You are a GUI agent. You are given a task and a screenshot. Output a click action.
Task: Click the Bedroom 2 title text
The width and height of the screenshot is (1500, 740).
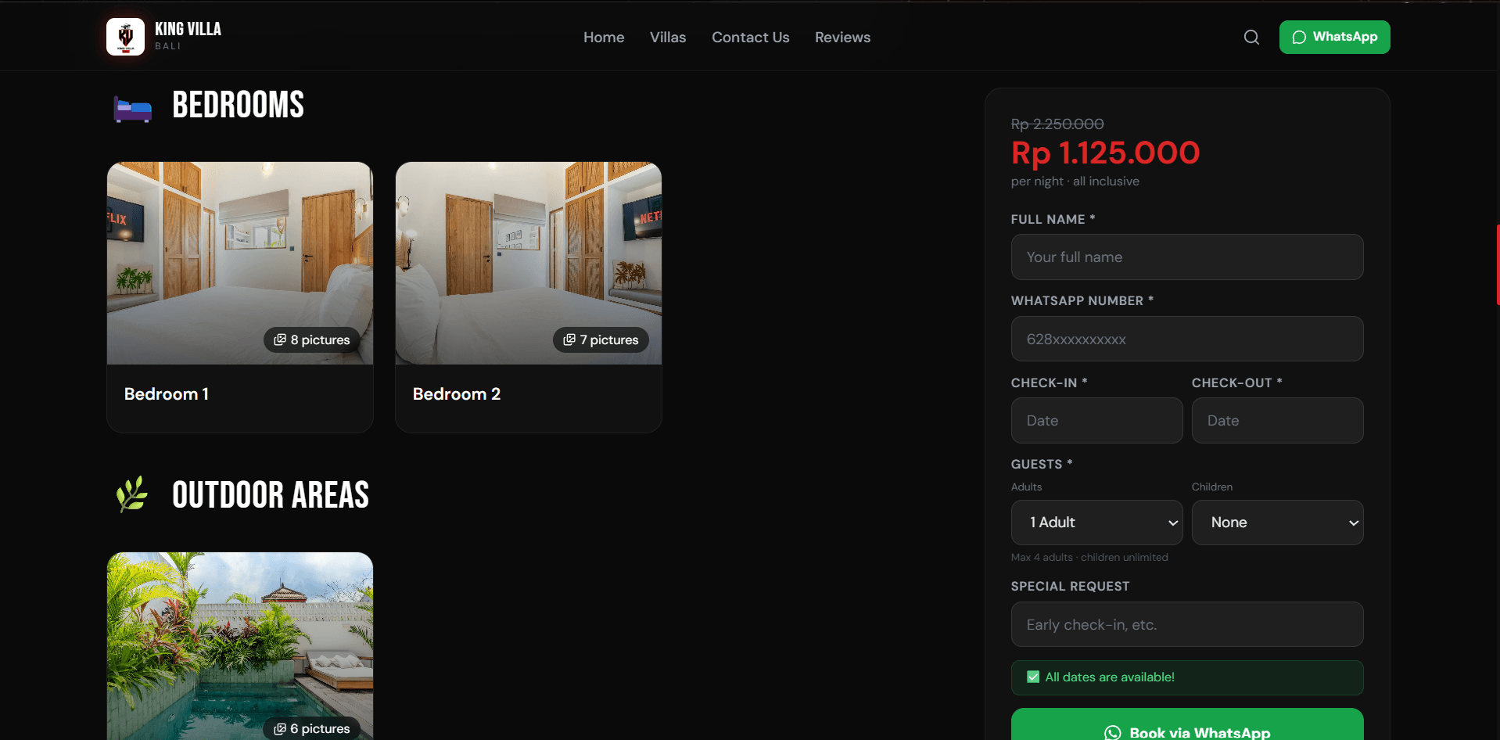pos(457,394)
